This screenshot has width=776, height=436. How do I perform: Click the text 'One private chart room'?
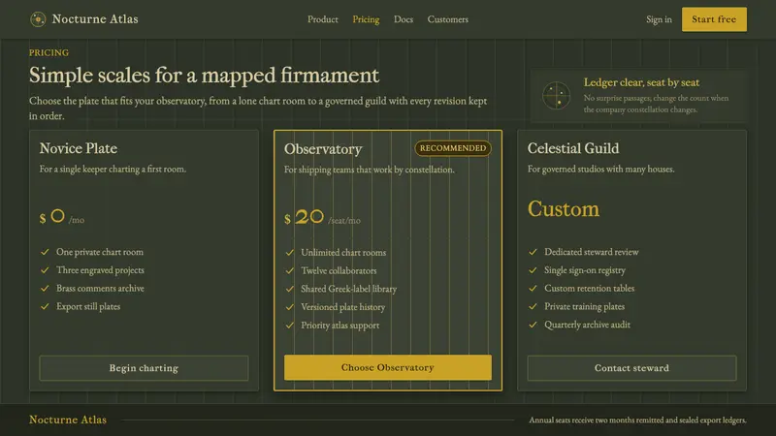pos(100,252)
